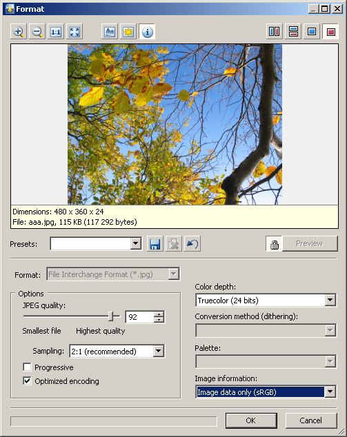
Task: Click the zoom in magnifier icon
Action: (19, 32)
